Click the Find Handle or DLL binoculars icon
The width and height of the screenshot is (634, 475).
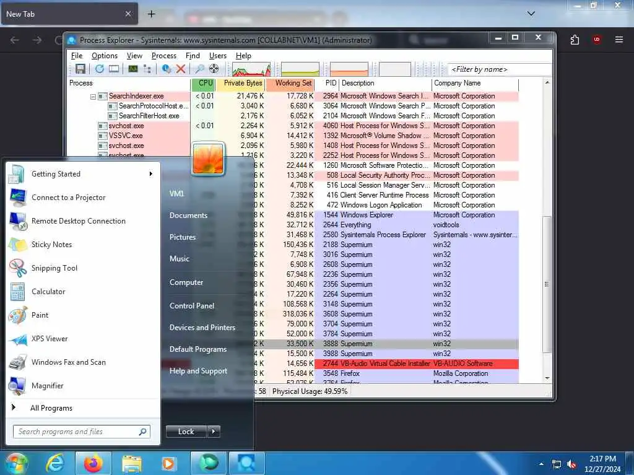tap(199, 69)
